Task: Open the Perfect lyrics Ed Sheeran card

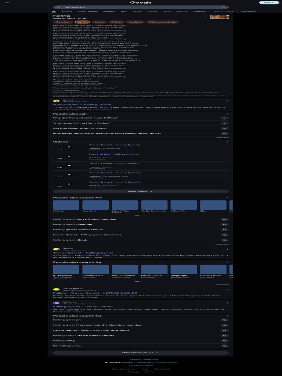Action: (x=154, y=271)
